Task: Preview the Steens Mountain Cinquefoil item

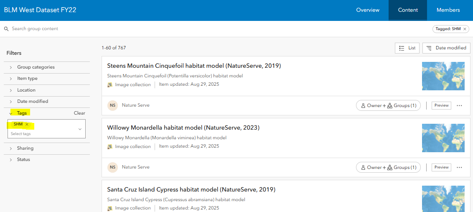Action: pyautogui.click(x=441, y=106)
